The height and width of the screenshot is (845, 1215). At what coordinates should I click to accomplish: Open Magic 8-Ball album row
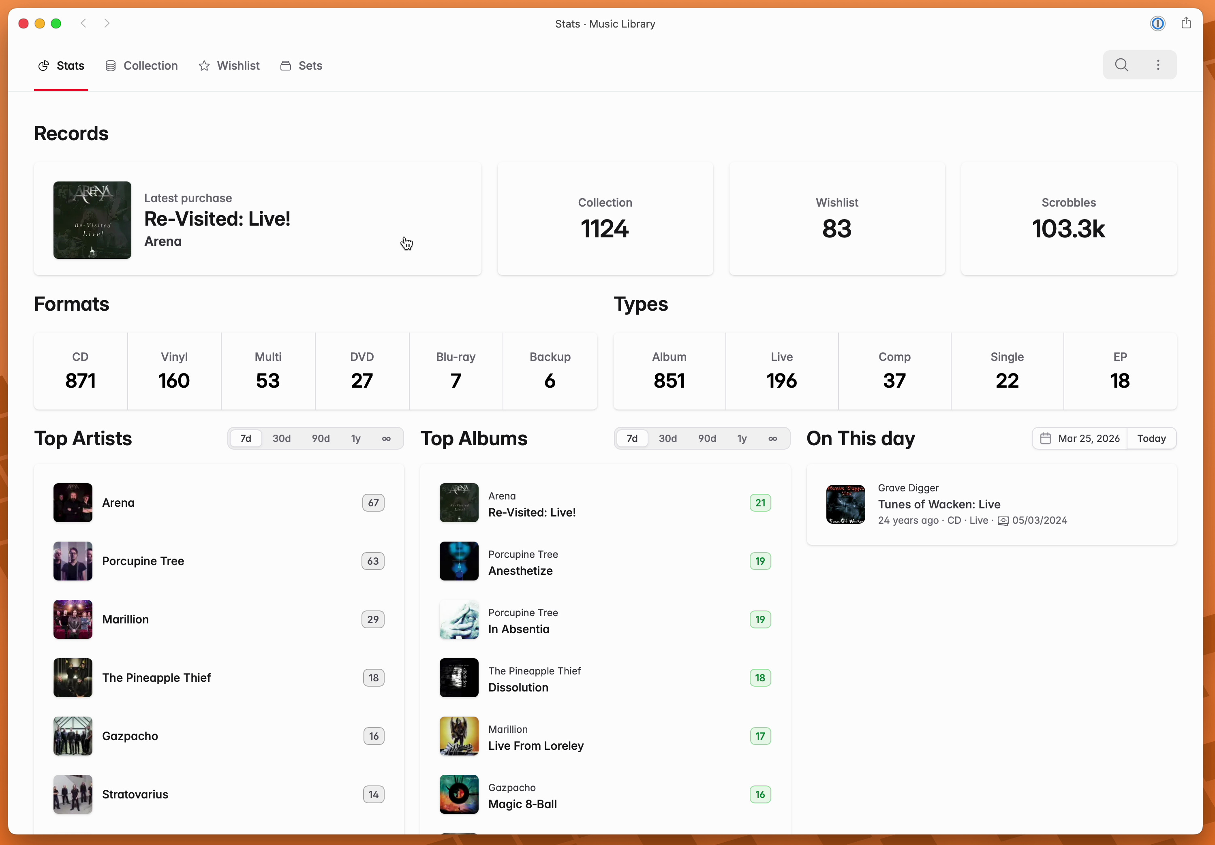point(605,794)
